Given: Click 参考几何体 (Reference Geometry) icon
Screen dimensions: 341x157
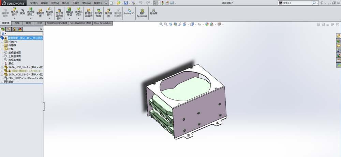Looking at the screenshot, I should pyautogui.click(x=78, y=12).
